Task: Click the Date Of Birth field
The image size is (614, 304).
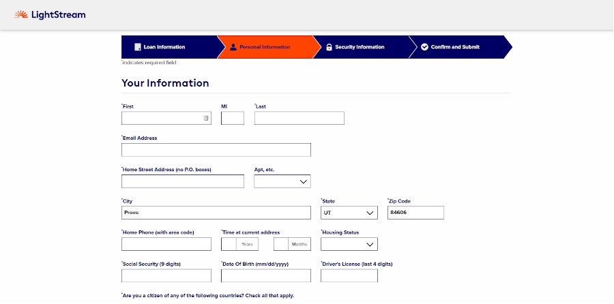Action: [x=266, y=275]
